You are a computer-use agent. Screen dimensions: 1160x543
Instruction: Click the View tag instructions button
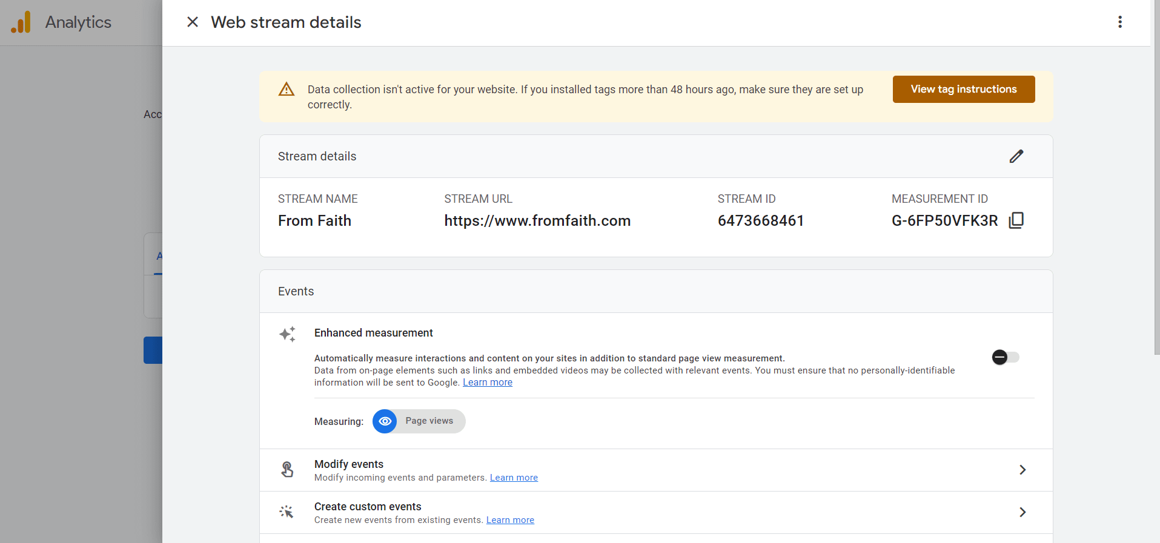(x=963, y=89)
